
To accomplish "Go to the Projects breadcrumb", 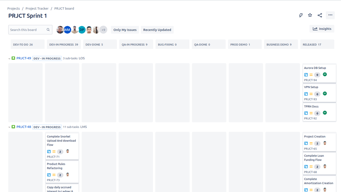I will [x=14, y=9].
